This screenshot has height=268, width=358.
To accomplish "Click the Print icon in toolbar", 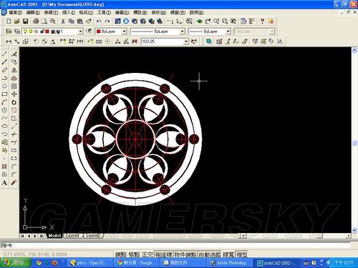I will [x=36, y=21].
